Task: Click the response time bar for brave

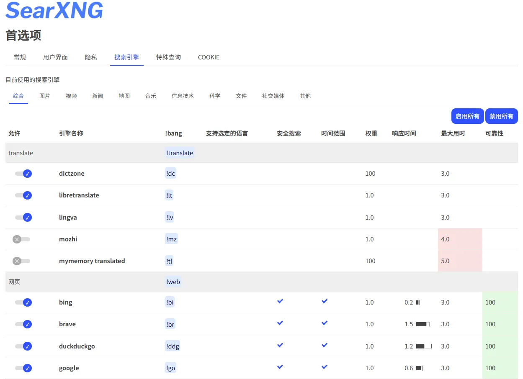Action: pos(423,324)
